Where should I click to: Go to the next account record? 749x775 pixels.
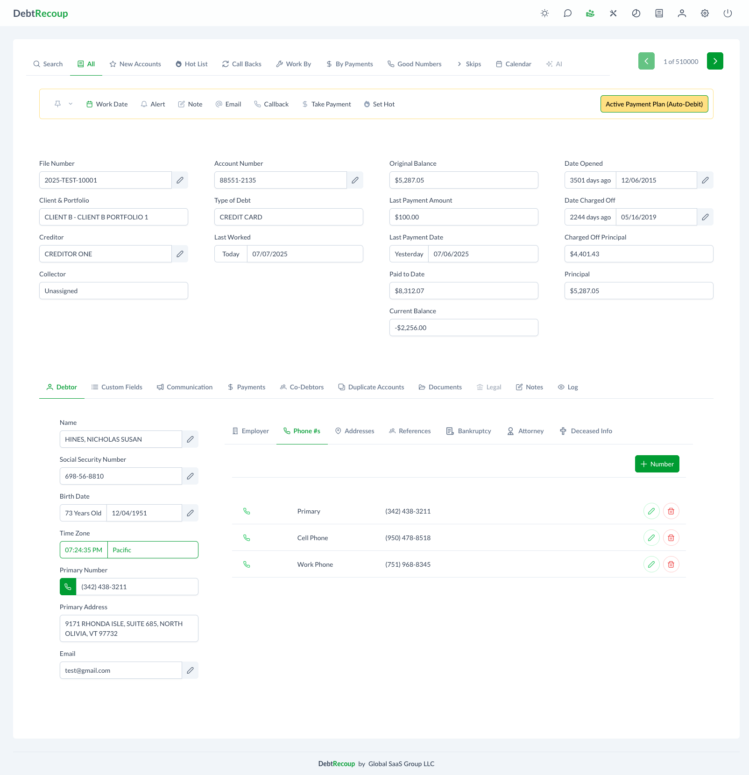pos(715,61)
